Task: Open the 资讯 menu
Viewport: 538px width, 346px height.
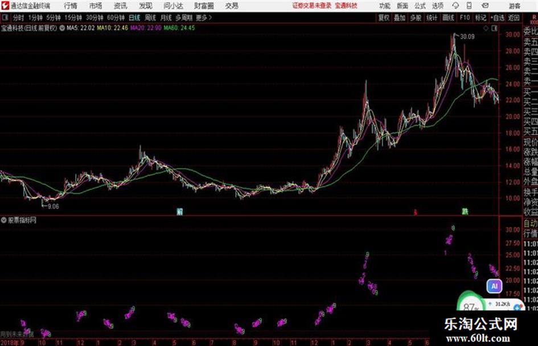Action: click(x=121, y=6)
